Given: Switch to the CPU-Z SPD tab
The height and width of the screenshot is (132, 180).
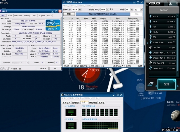Looking at the screenshot, I should [x=34, y=15].
